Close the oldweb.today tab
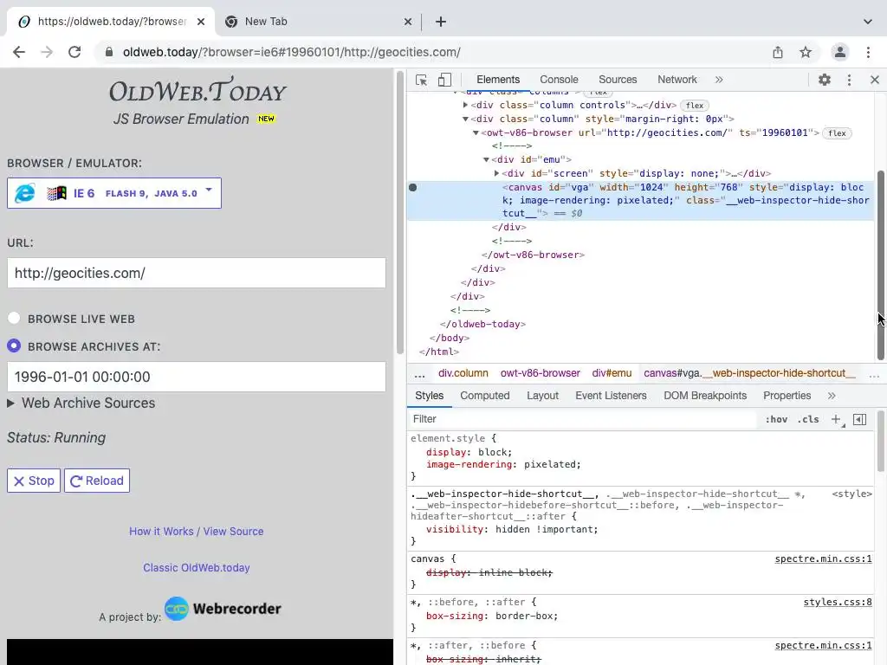This screenshot has height=665, width=887. (x=201, y=22)
